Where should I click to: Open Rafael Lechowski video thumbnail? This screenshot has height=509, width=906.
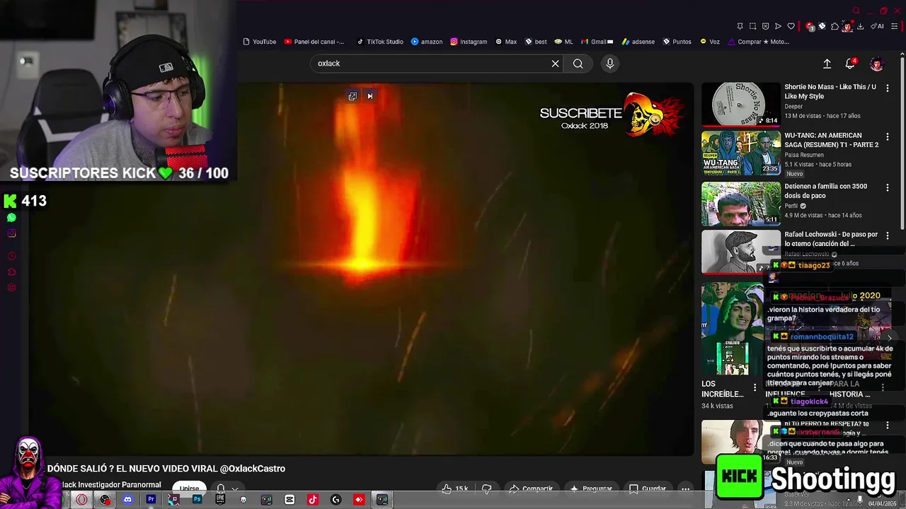(741, 252)
